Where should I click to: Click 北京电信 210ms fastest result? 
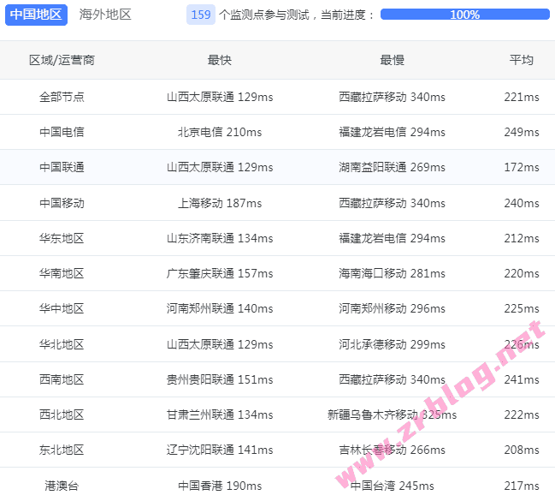[x=220, y=132]
